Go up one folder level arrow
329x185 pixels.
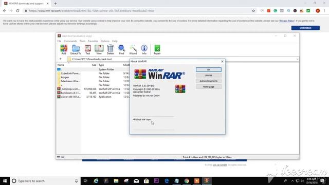61,59
